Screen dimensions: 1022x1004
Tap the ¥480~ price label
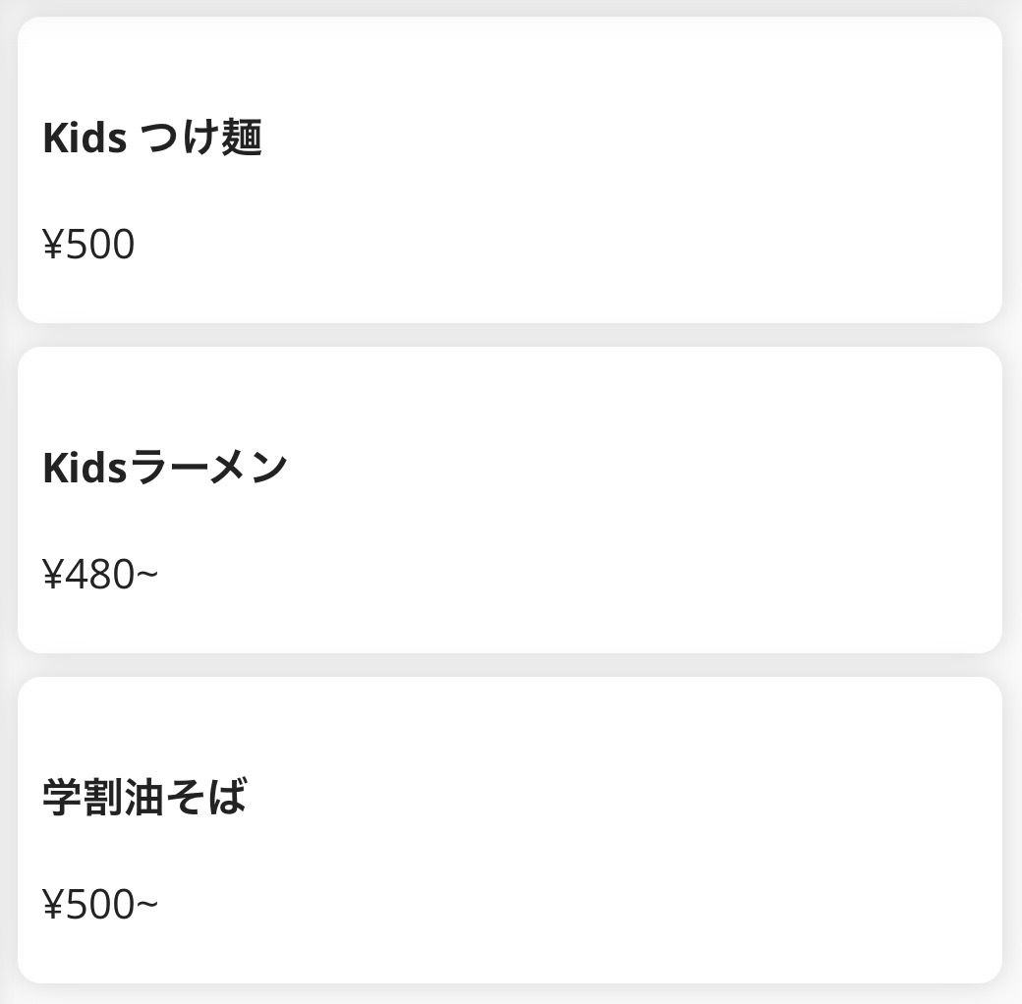coord(100,575)
